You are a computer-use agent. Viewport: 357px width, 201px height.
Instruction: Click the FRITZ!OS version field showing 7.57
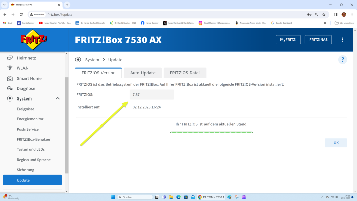pos(152,95)
